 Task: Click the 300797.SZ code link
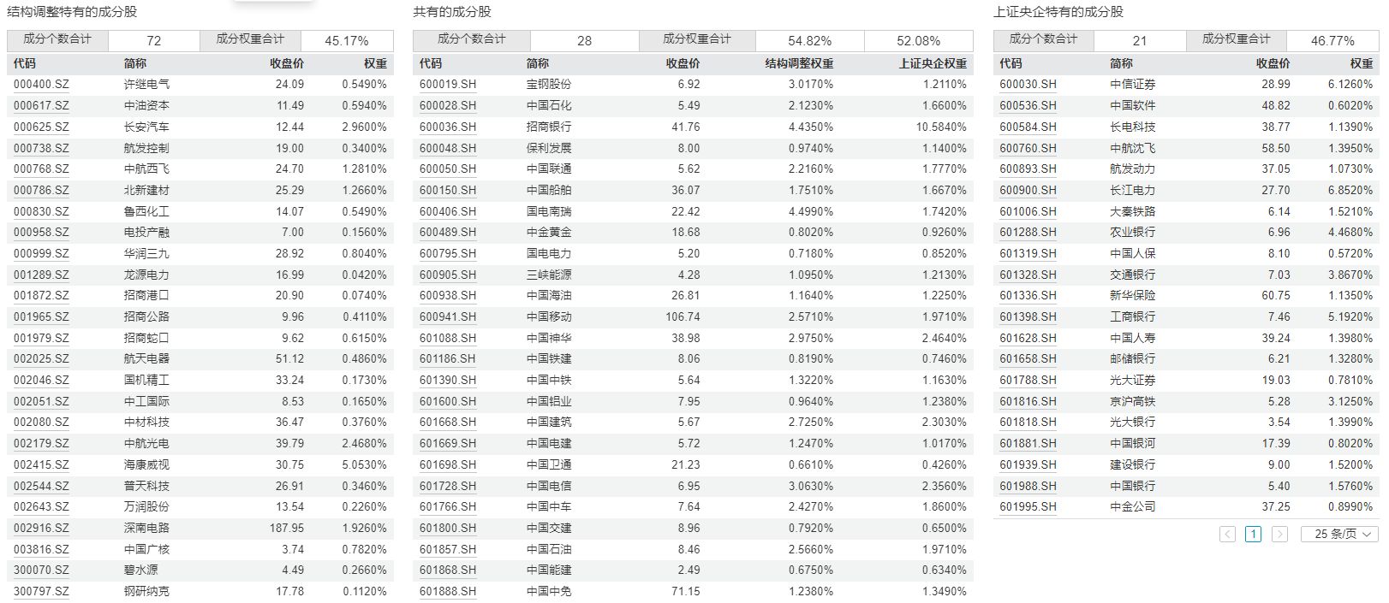(x=41, y=592)
